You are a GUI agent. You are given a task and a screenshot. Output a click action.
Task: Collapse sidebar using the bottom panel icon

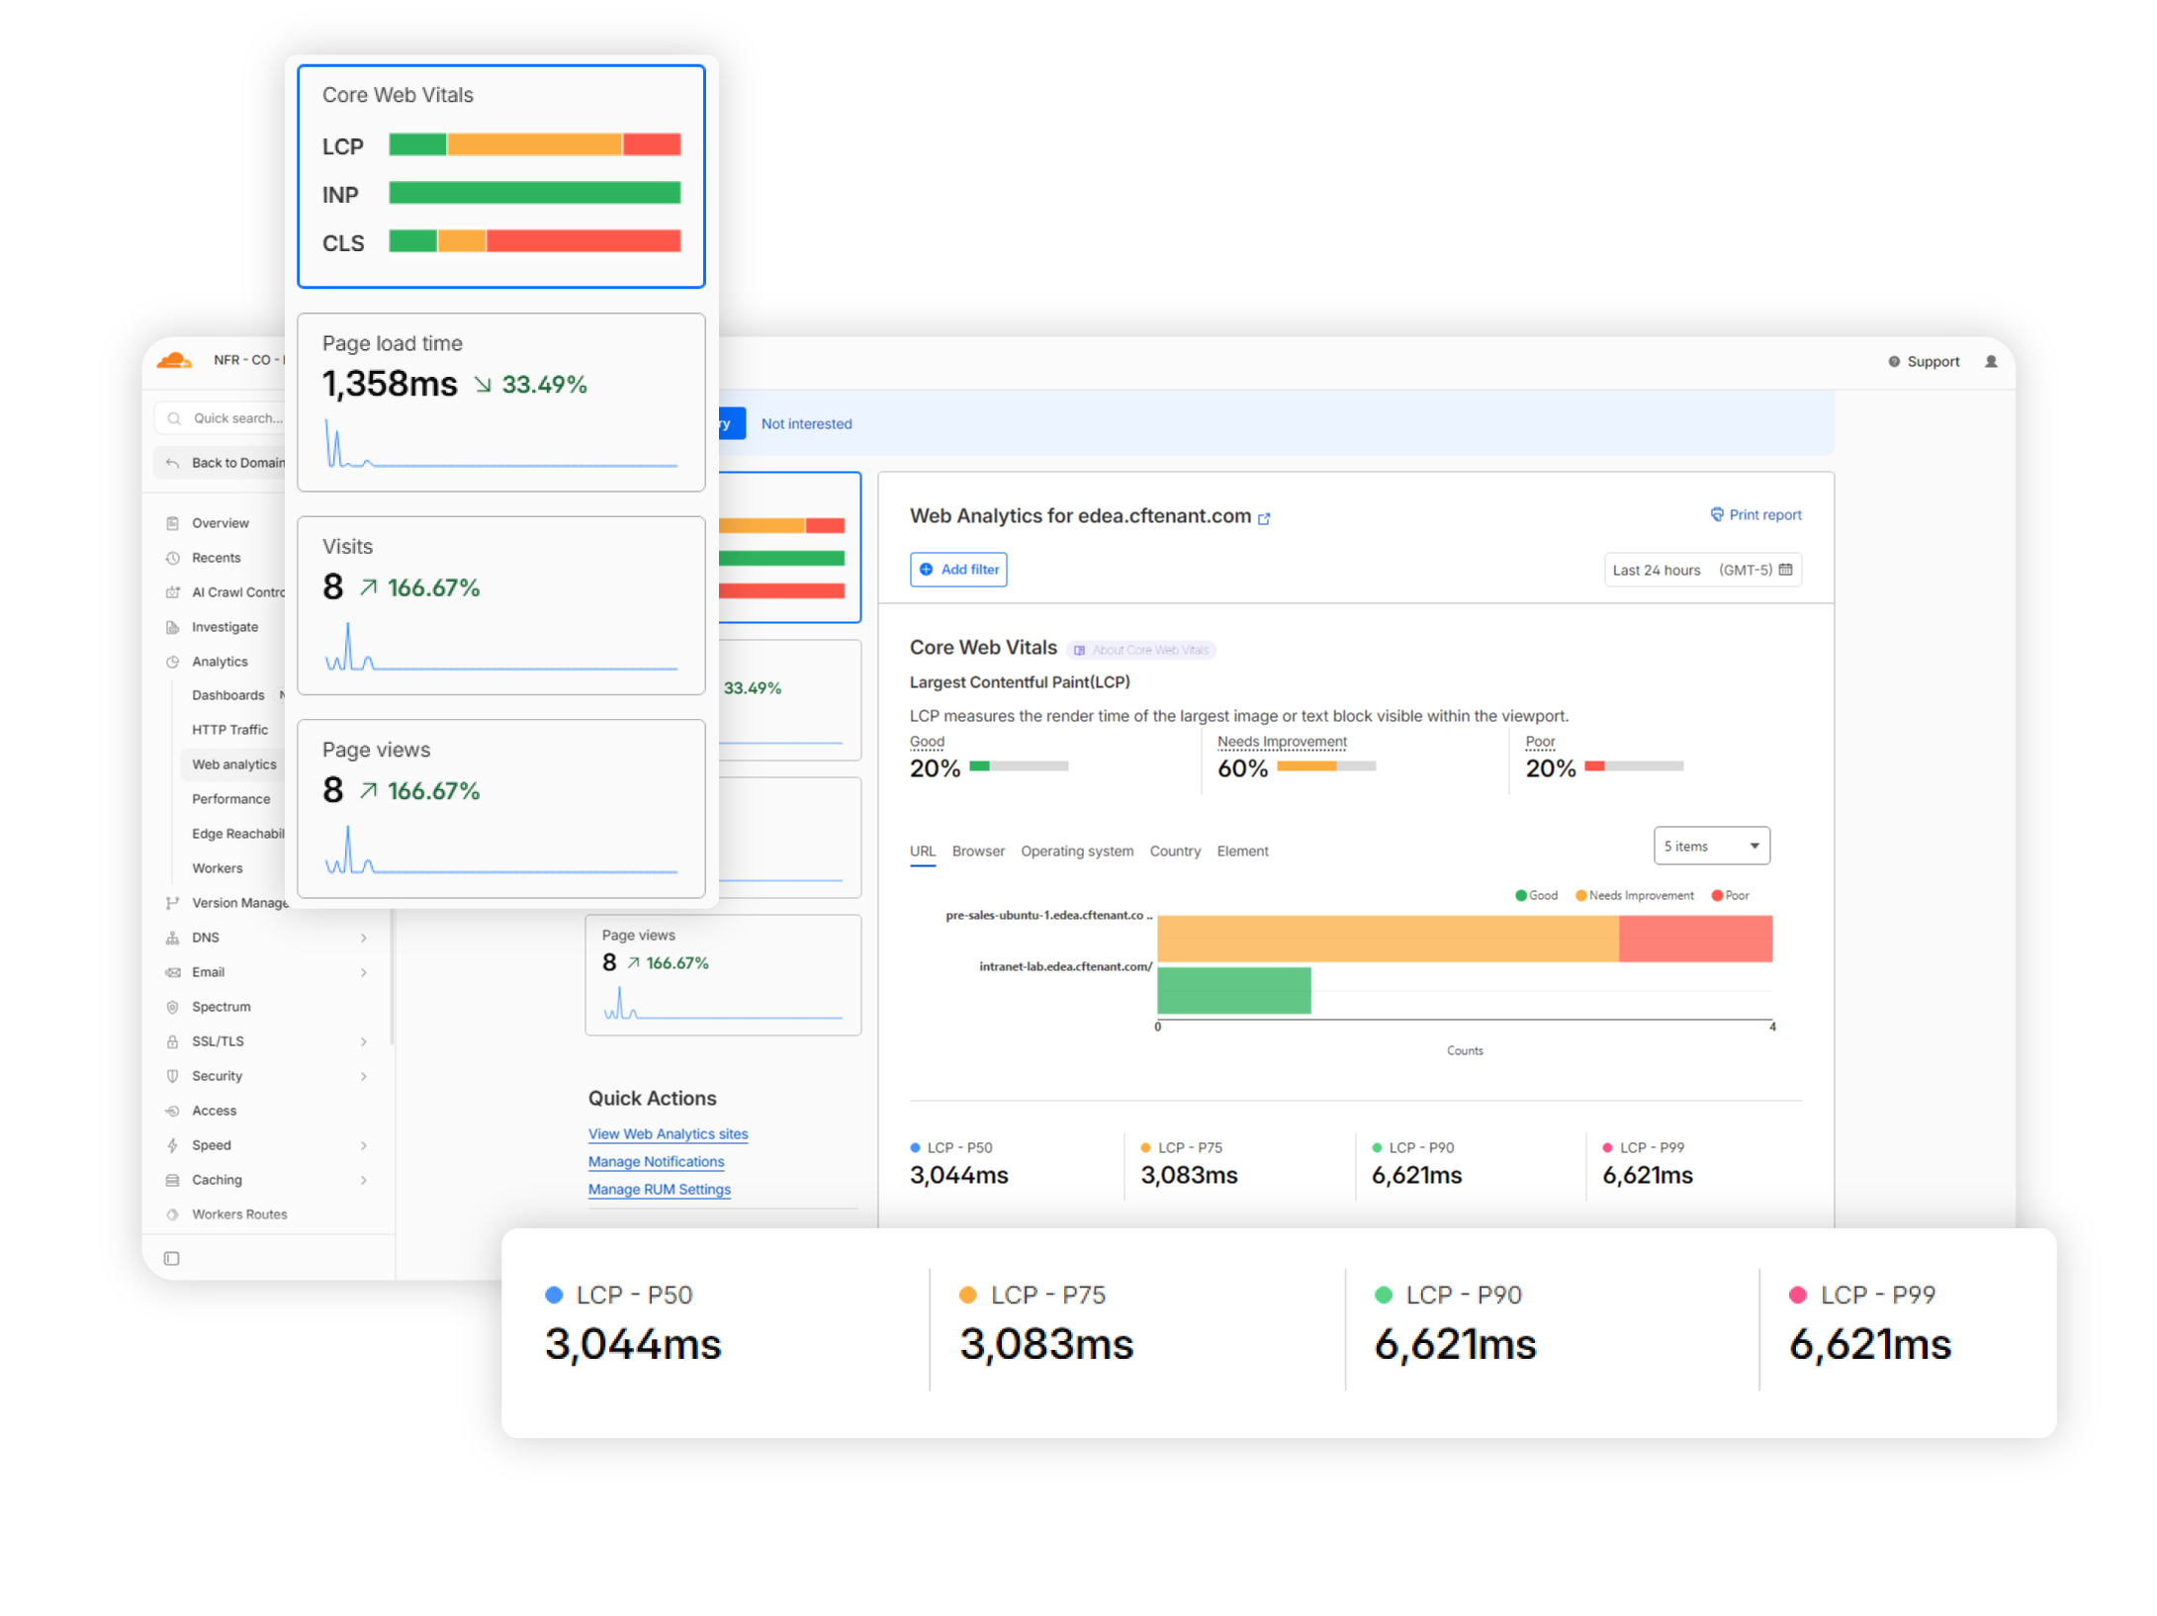[171, 1259]
